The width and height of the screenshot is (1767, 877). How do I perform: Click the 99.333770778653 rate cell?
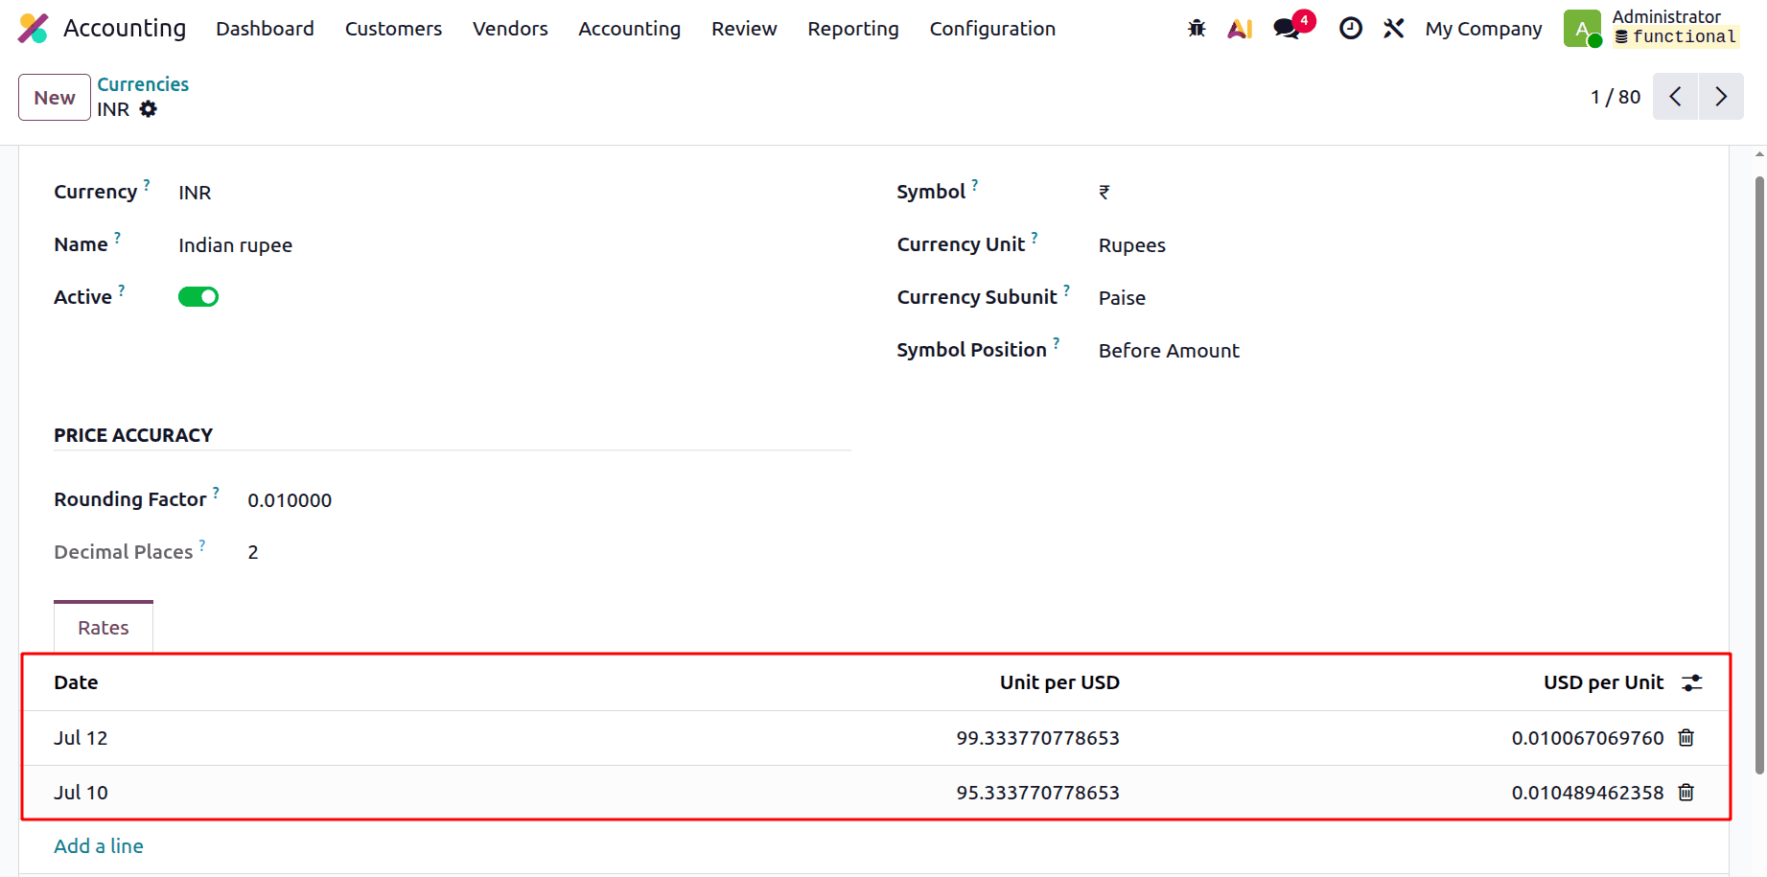1037,738
